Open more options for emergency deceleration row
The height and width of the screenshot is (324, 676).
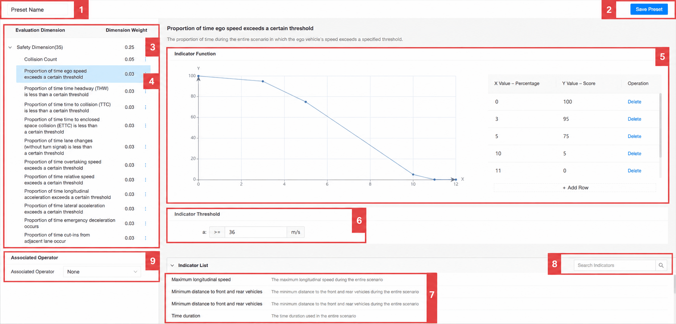point(146,223)
